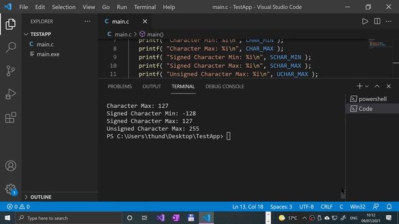
Task: Open the Selection menu
Action: point(64,7)
